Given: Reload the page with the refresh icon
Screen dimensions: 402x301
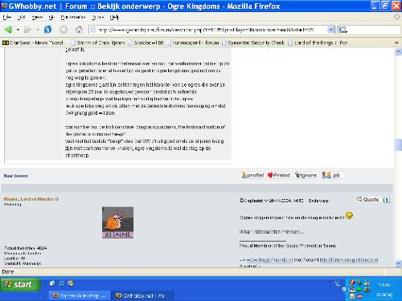Looking at the screenshot, I should pos(48,30).
